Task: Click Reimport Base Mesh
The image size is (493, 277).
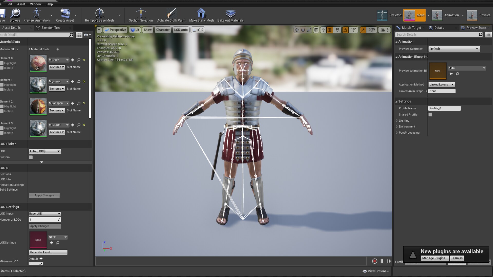Action: pyautogui.click(x=100, y=15)
